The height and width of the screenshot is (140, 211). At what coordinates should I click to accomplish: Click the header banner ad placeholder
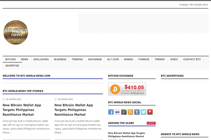pyautogui.click(x=143, y=23)
